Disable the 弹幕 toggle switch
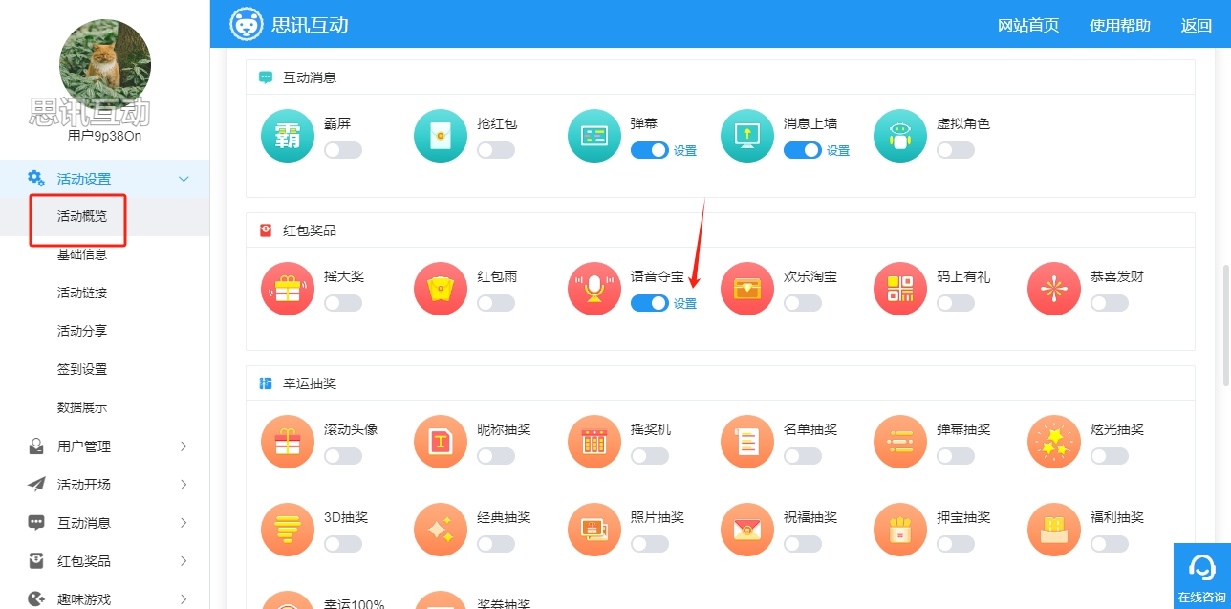The image size is (1231, 609). [x=649, y=150]
